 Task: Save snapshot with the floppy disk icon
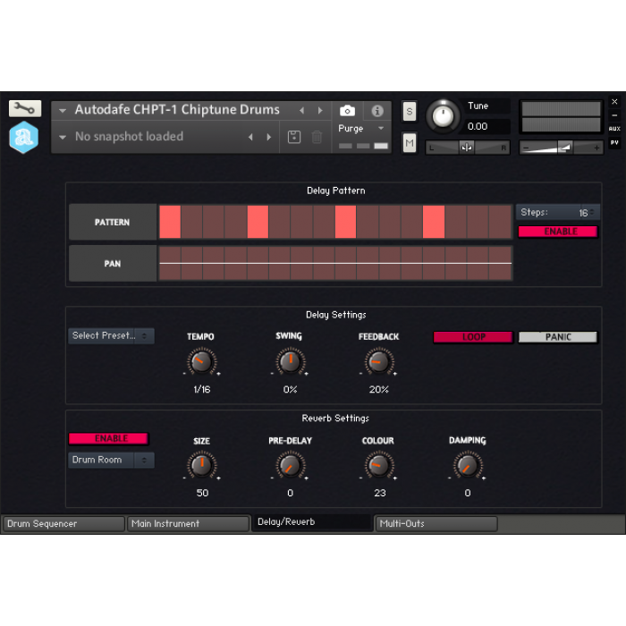tap(294, 137)
